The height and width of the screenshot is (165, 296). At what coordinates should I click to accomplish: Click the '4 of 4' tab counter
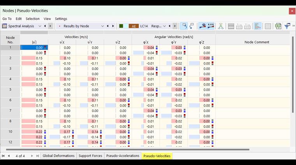[x=20, y=156]
